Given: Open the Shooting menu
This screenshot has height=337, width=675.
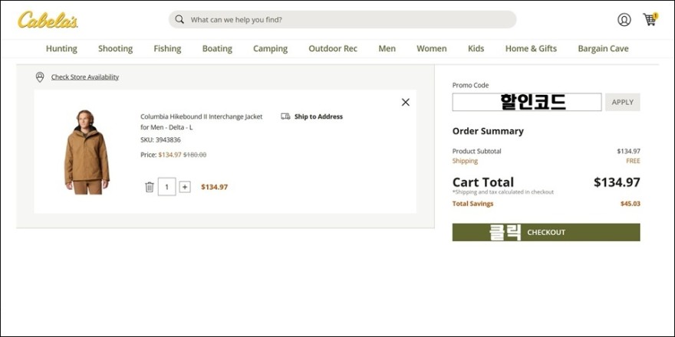Looking at the screenshot, I should pyautogui.click(x=115, y=48).
